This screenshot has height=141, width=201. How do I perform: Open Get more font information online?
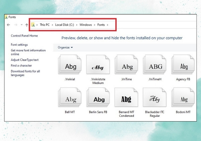coord(28,52)
